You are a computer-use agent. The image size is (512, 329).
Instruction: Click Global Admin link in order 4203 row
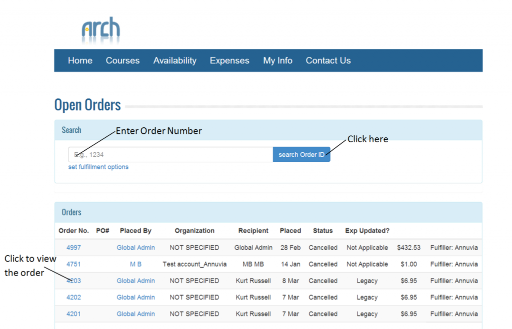click(136, 281)
